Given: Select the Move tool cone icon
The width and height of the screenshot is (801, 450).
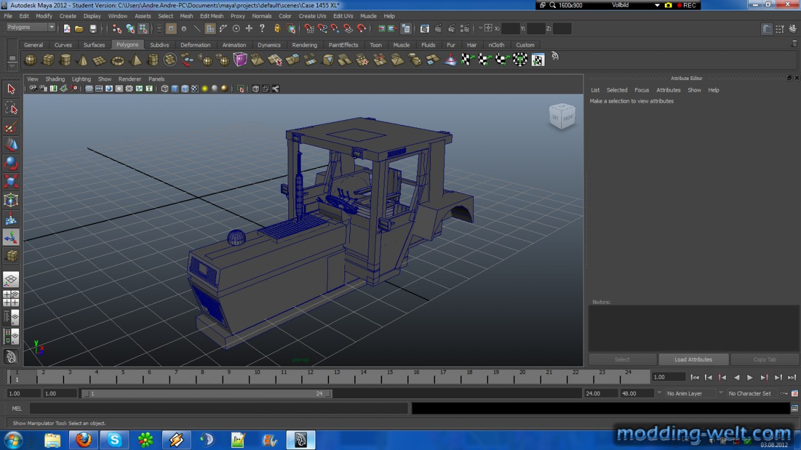Looking at the screenshot, I should click(x=11, y=145).
